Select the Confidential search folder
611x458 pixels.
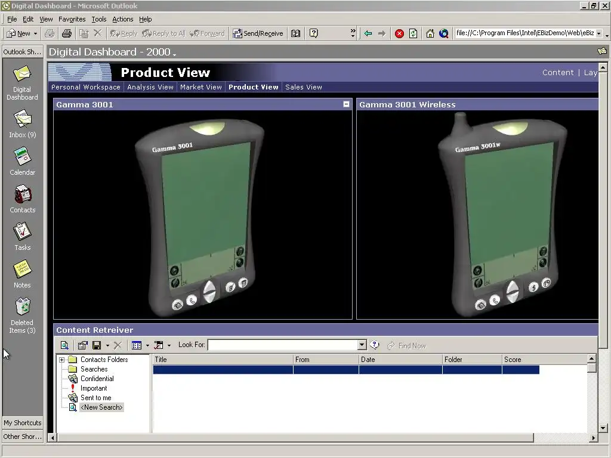(x=97, y=379)
